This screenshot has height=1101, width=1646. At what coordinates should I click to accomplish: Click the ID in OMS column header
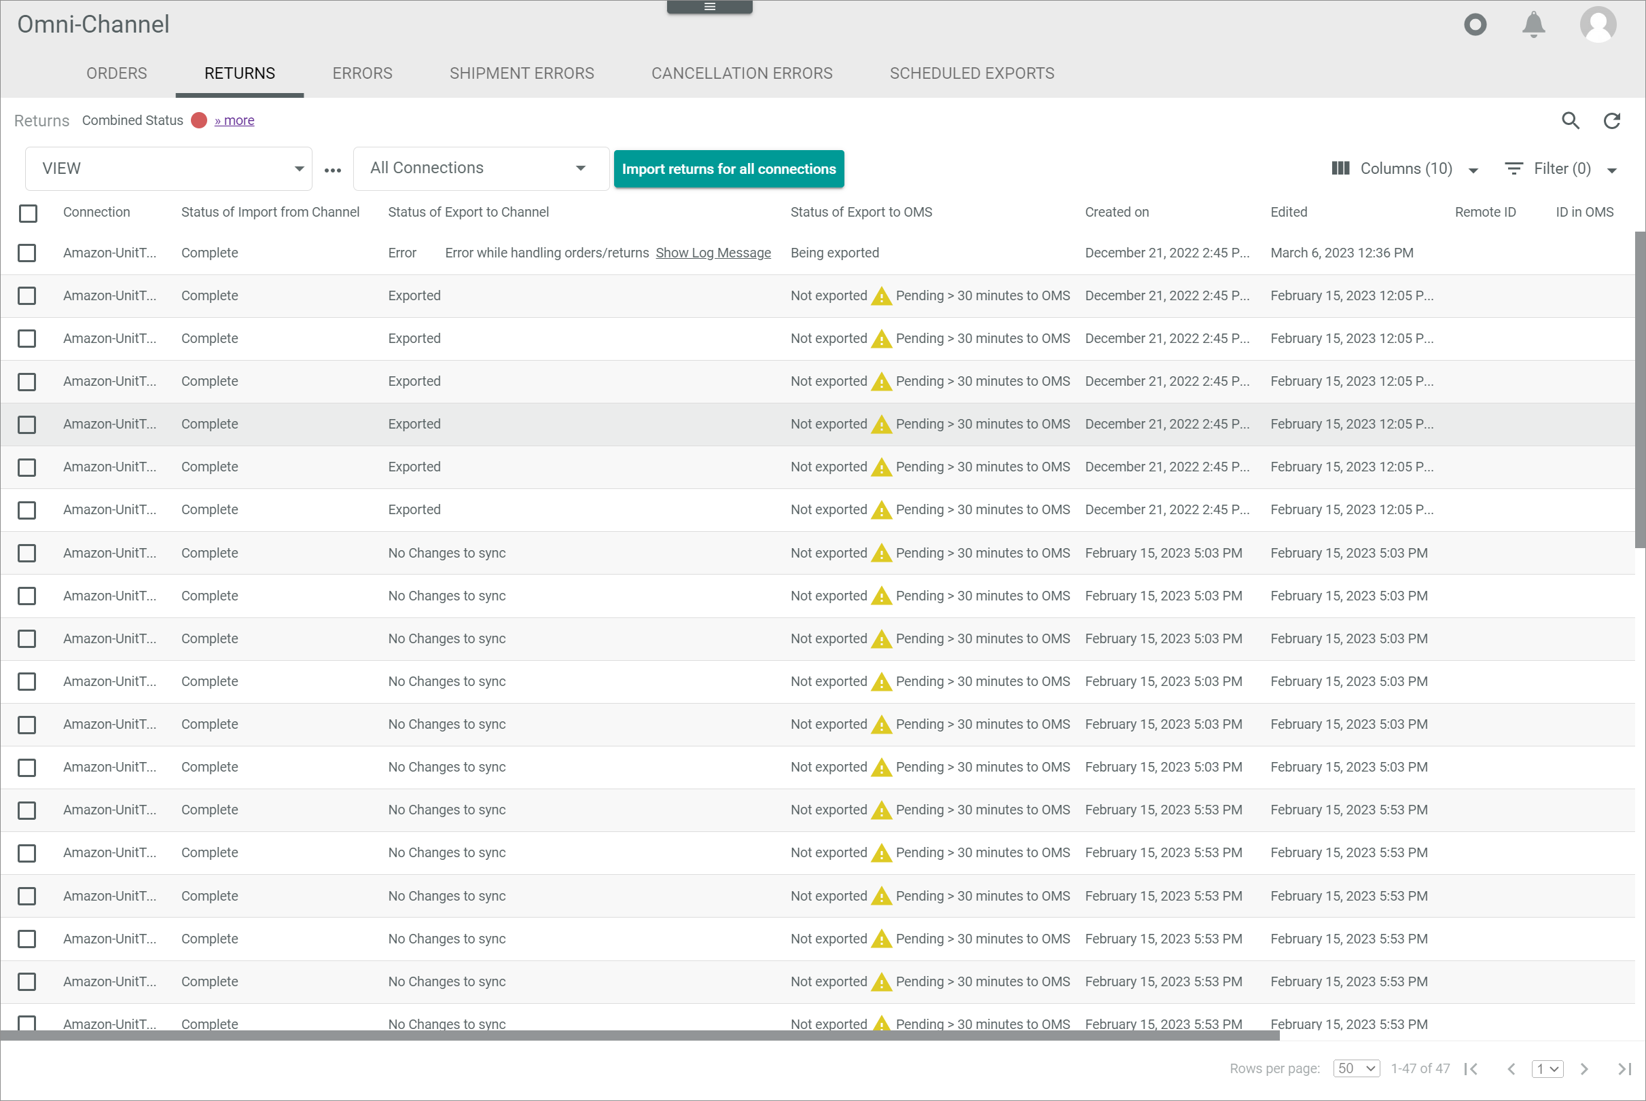(1584, 212)
